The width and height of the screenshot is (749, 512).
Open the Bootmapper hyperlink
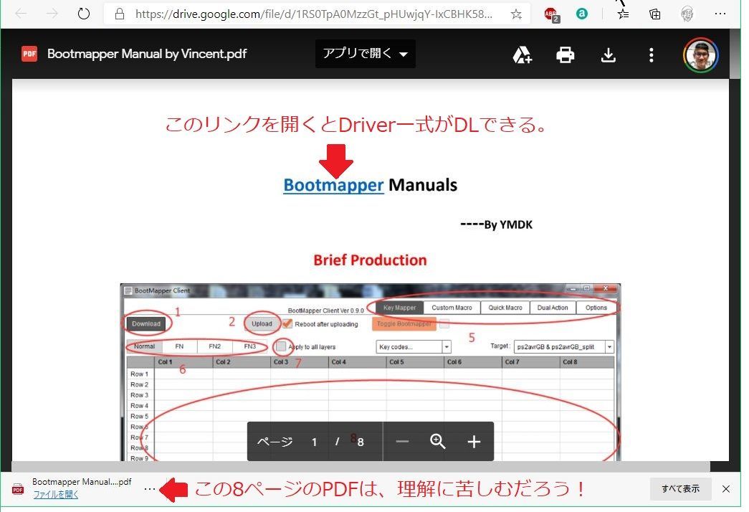coord(333,185)
